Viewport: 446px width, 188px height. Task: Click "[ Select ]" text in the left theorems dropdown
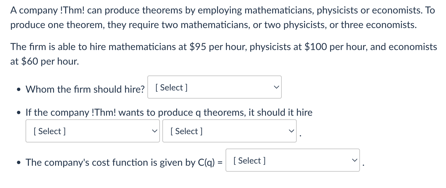(x=50, y=131)
